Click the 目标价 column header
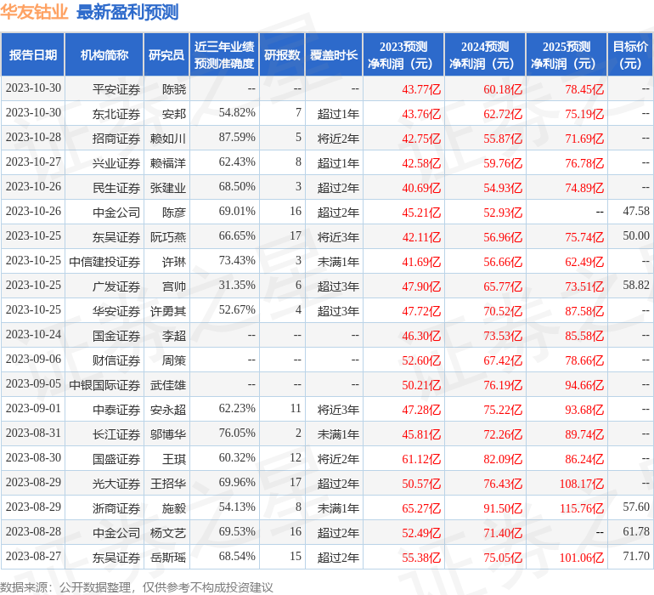This screenshot has width=654, height=595. (x=630, y=54)
